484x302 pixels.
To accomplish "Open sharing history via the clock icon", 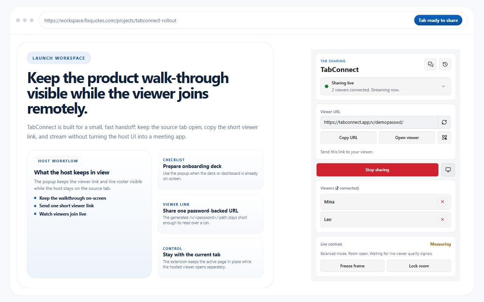I will tap(445, 64).
